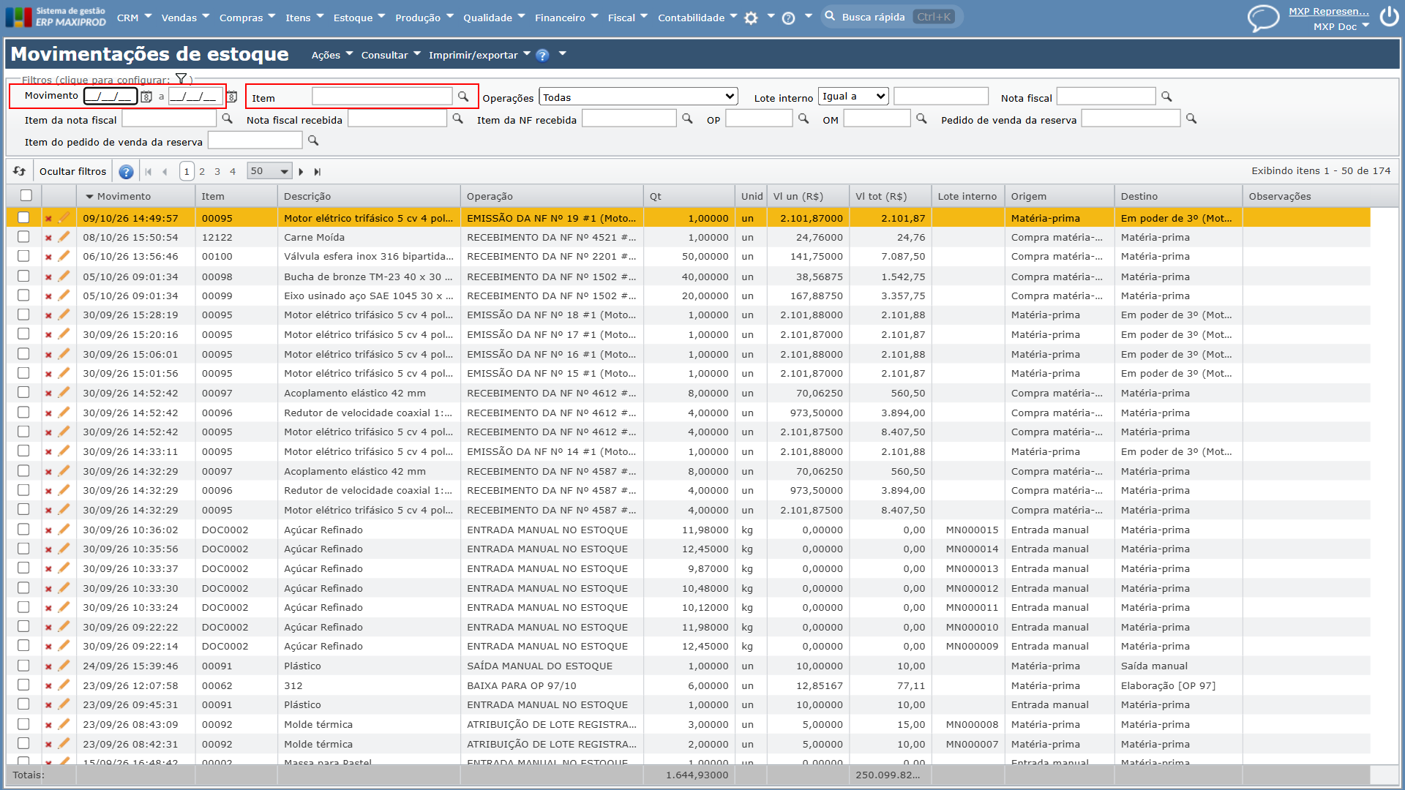1405x790 pixels.
Task: Open grid help question mark icon
Action: pyautogui.click(x=126, y=172)
